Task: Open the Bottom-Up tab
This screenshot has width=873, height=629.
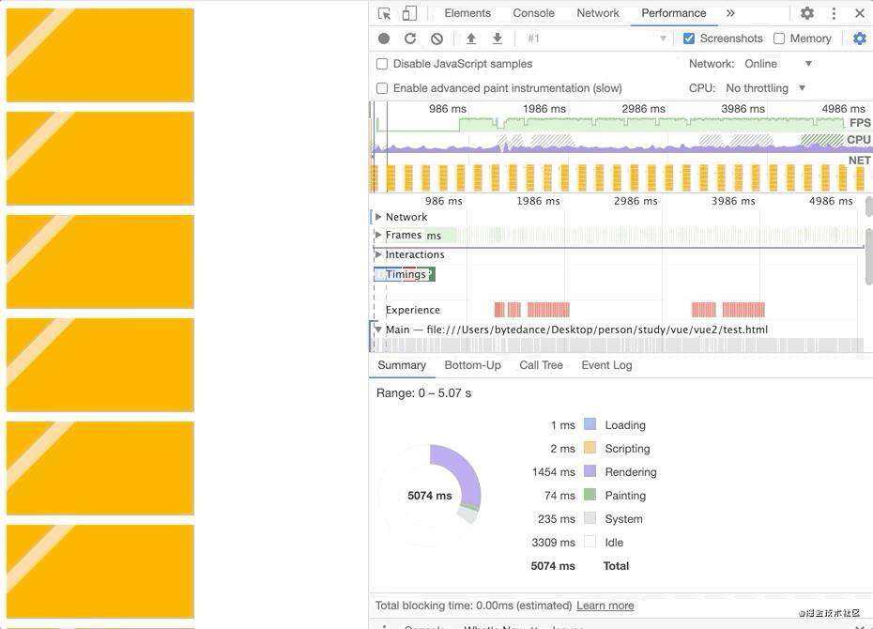Action: click(x=473, y=365)
